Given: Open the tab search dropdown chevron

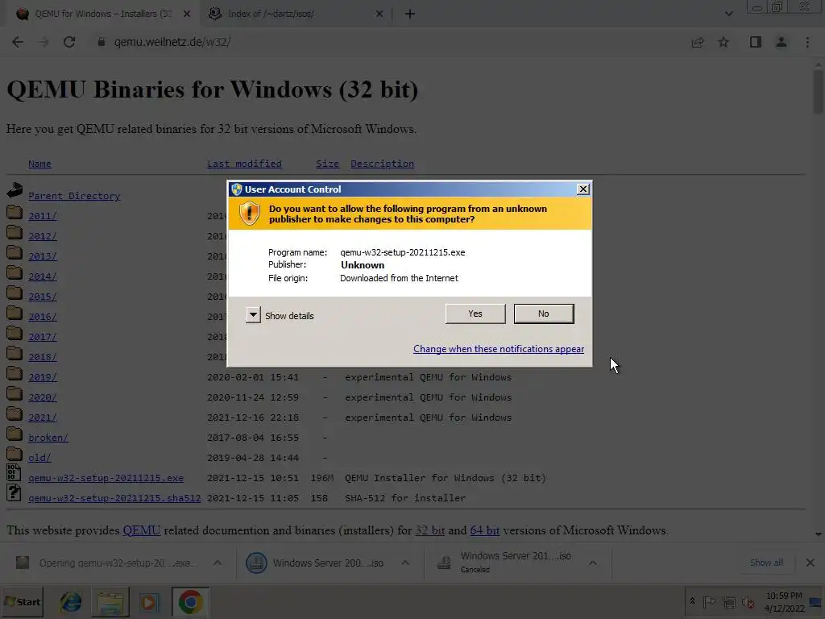Looking at the screenshot, I should tap(728, 14).
